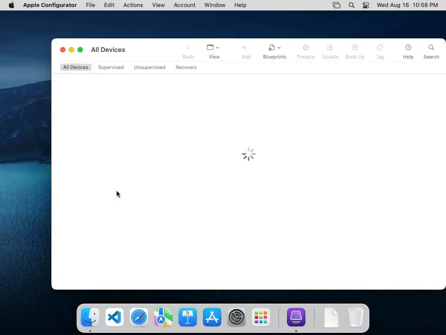
Task: Open the View menu in menu bar
Action: (x=159, y=5)
